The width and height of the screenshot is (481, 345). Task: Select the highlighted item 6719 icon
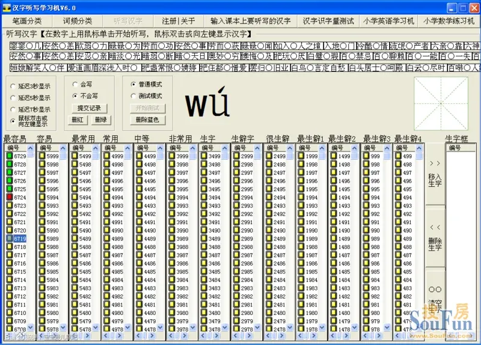pos(10,239)
